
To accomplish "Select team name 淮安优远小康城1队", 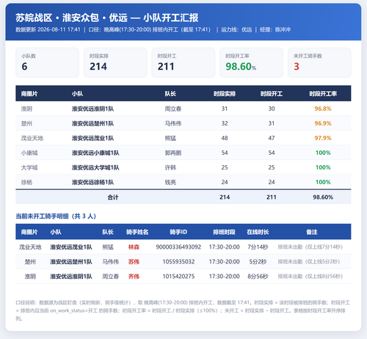I will pos(95,153).
